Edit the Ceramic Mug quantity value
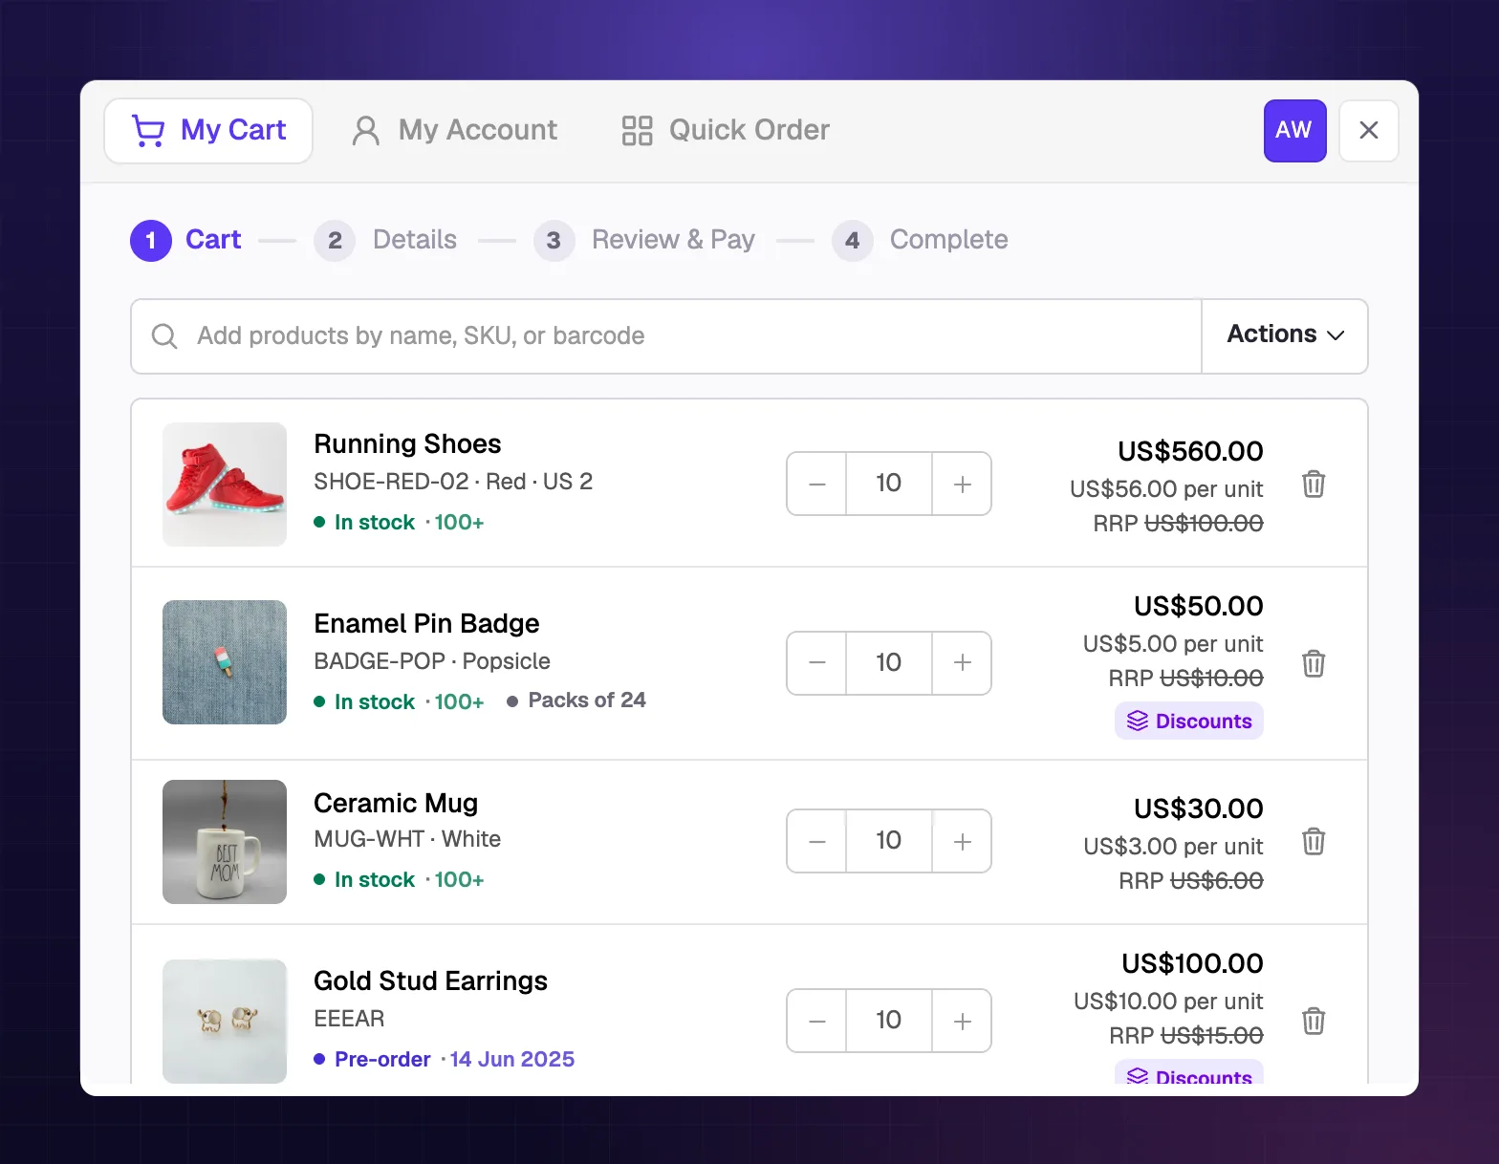 pos(889,841)
